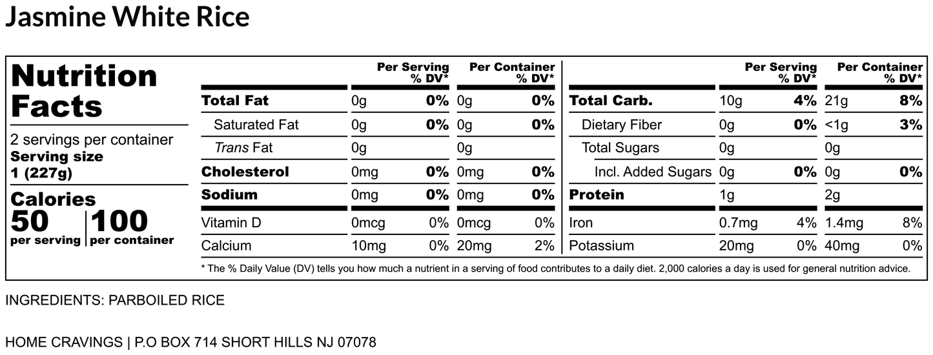Click the Protein row label
933x355 pixels.
point(597,194)
